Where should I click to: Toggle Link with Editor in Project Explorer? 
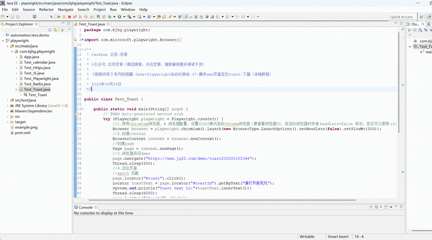(55, 30)
